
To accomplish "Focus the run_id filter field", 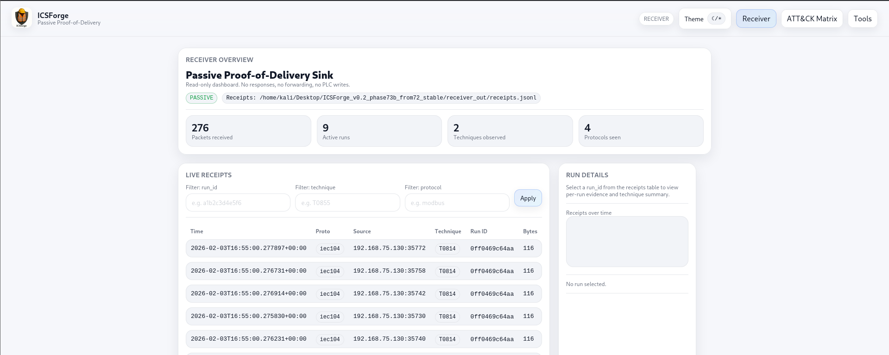I will [238, 203].
